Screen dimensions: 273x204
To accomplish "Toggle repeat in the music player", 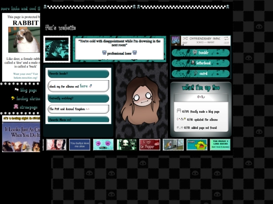I will (x=226, y=38).
